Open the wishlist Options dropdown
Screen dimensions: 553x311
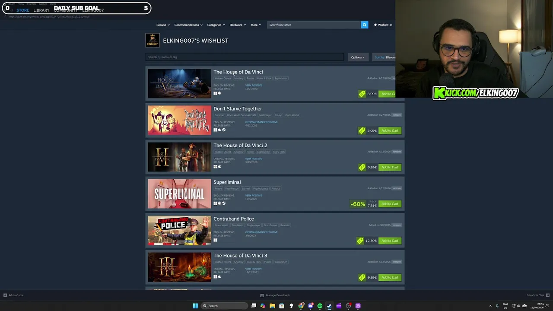point(358,57)
